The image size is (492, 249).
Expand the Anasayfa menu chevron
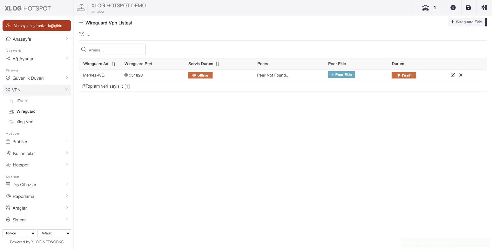67,39
